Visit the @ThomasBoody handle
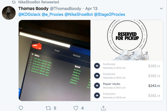The image size is (167, 111). [65, 9]
